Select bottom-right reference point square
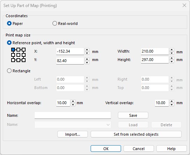This screenshot has height=155, width=190. [24, 60]
